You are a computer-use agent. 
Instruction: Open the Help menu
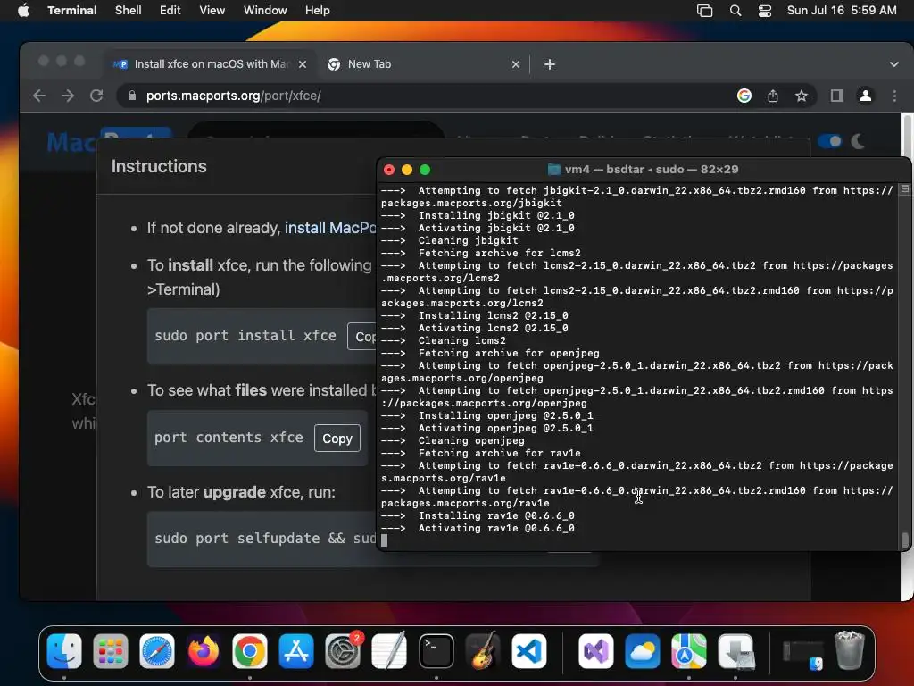pos(318,10)
